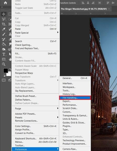The image size is (117, 151).
Task: Open File Handling preferences
Action: click(75, 98)
